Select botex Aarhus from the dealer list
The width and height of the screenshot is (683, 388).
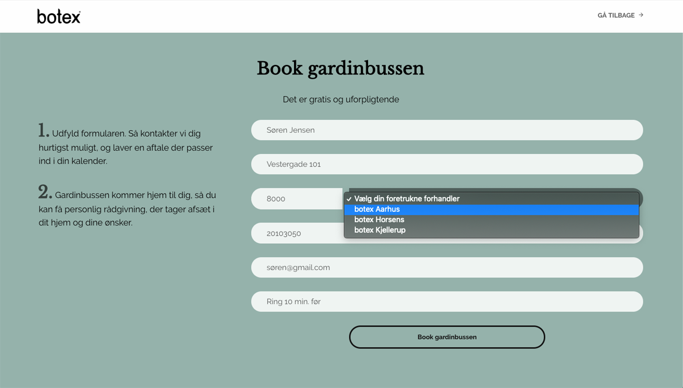(x=491, y=209)
